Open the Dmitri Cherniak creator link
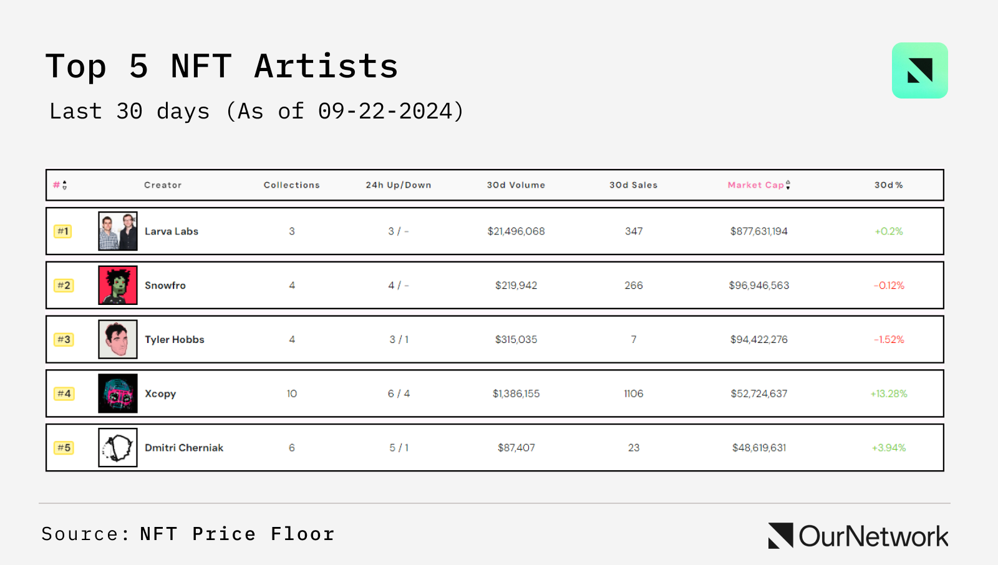Viewport: 998px width, 565px height. tap(184, 448)
